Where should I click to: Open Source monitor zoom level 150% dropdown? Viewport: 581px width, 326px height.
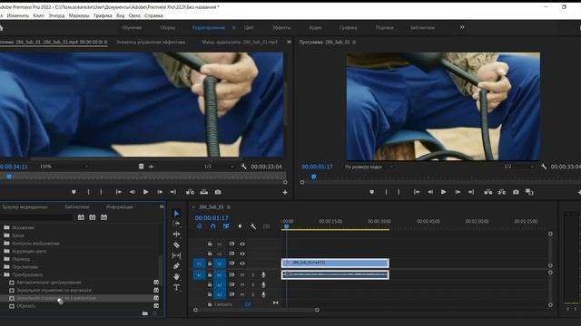coord(64,167)
